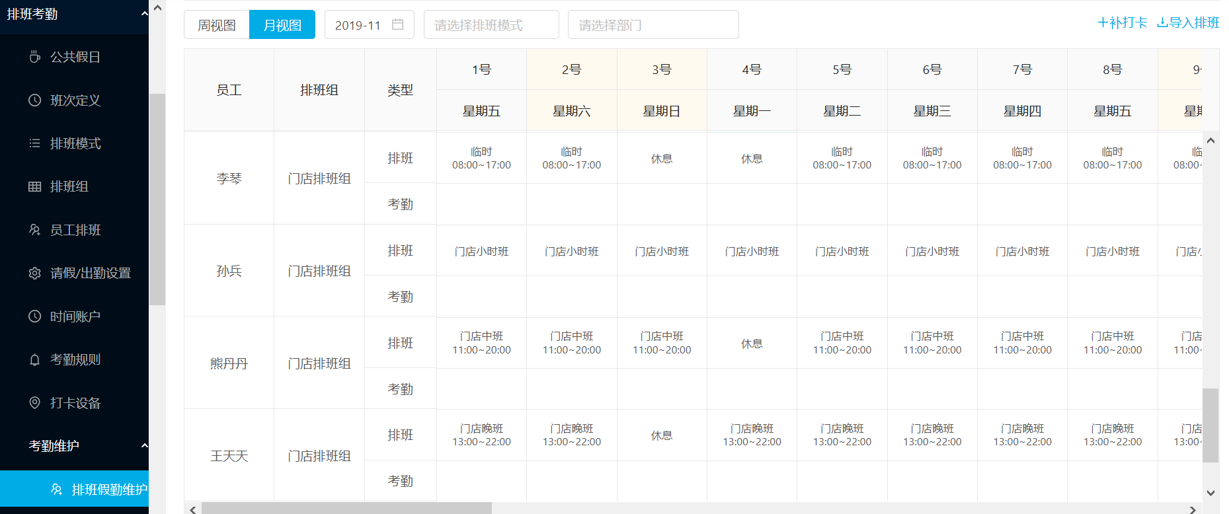Click the 导入排班 link
Viewport: 1229px width, 514px height.
tap(1188, 22)
